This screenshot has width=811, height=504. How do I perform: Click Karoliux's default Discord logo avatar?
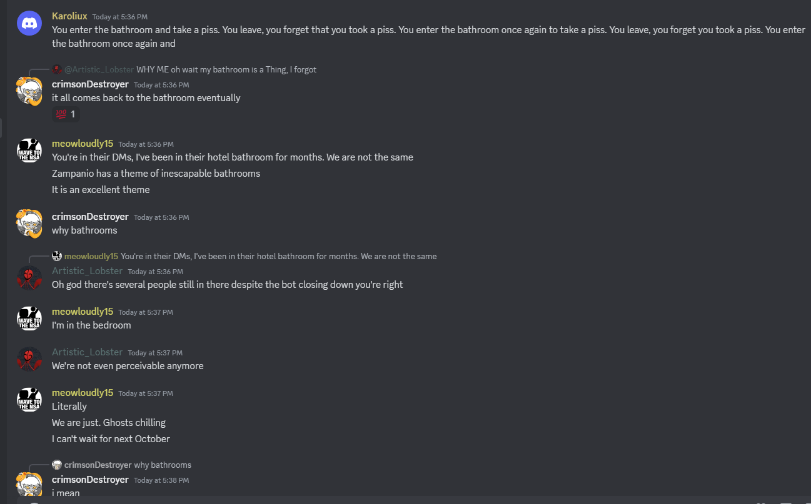[29, 23]
